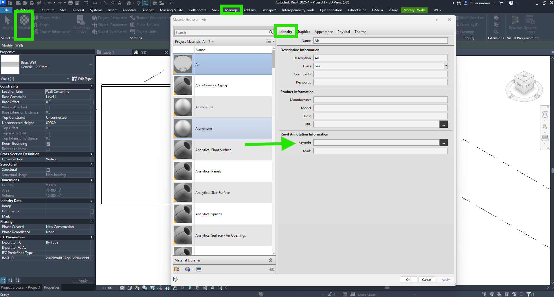Screen dimensions: 554x297
Task: Click the Temporary Hide/Isolate glasses icon
Action: [x=182, y=288]
